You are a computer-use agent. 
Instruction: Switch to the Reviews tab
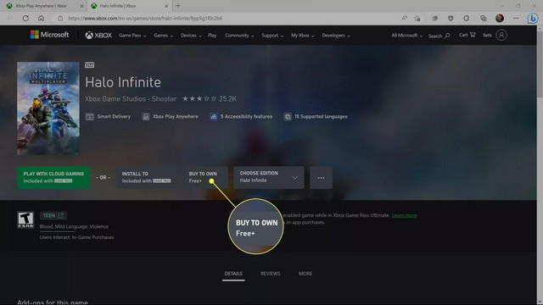click(x=271, y=274)
